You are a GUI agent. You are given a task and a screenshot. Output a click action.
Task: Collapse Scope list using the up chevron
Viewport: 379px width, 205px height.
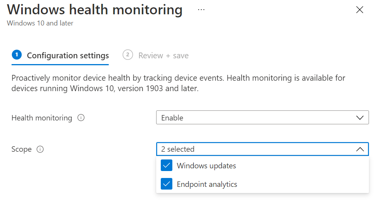click(x=360, y=149)
